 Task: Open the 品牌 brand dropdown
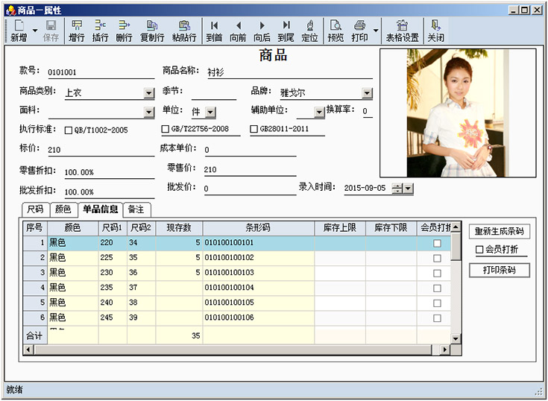tap(367, 93)
